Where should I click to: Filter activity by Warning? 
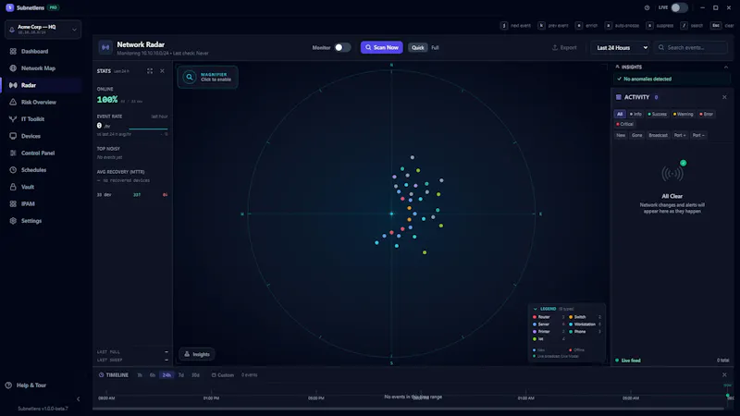[x=684, y=114]
